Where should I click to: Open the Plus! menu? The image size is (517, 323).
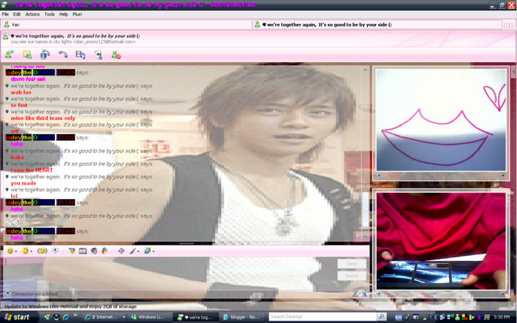click(x=77, y=14)
